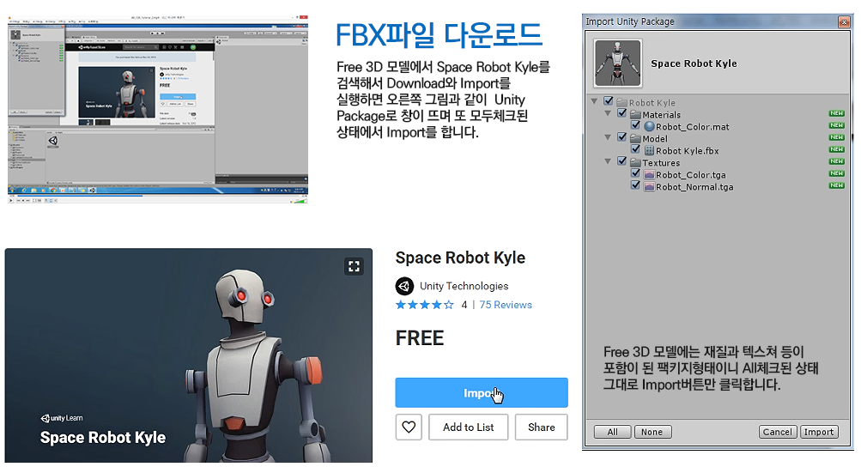Click None in the import dialog
The height and width of the screenshot is (467, 861).
pyautogui.click(x=652, y=432)
